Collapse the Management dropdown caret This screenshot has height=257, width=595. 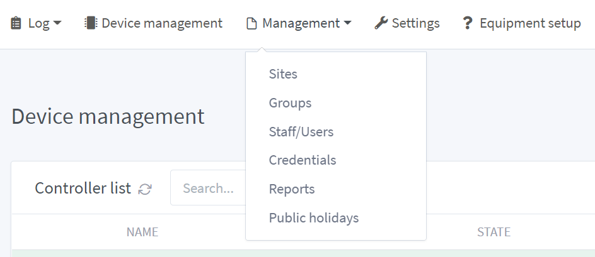pos(347,24)
